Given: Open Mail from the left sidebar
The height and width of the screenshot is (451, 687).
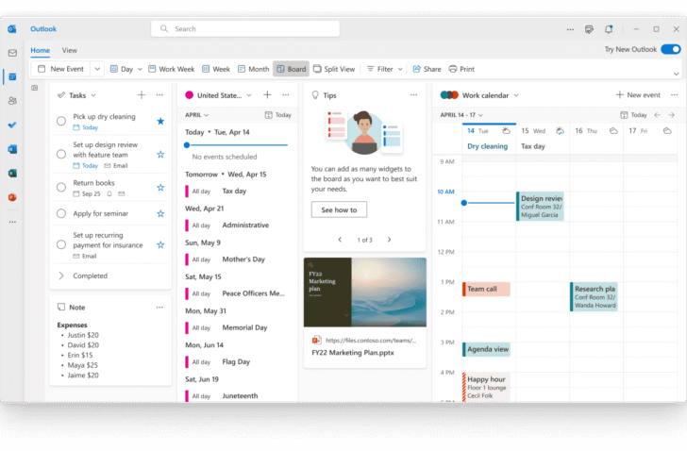Looking at the screenshot, I should point(12,53).
